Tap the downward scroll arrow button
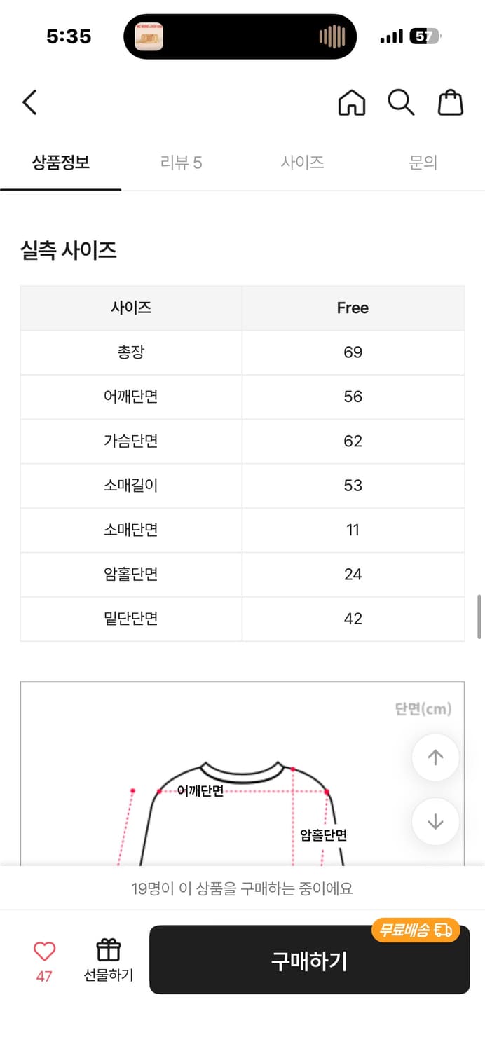485x1051 pixels. coord(435,822)
